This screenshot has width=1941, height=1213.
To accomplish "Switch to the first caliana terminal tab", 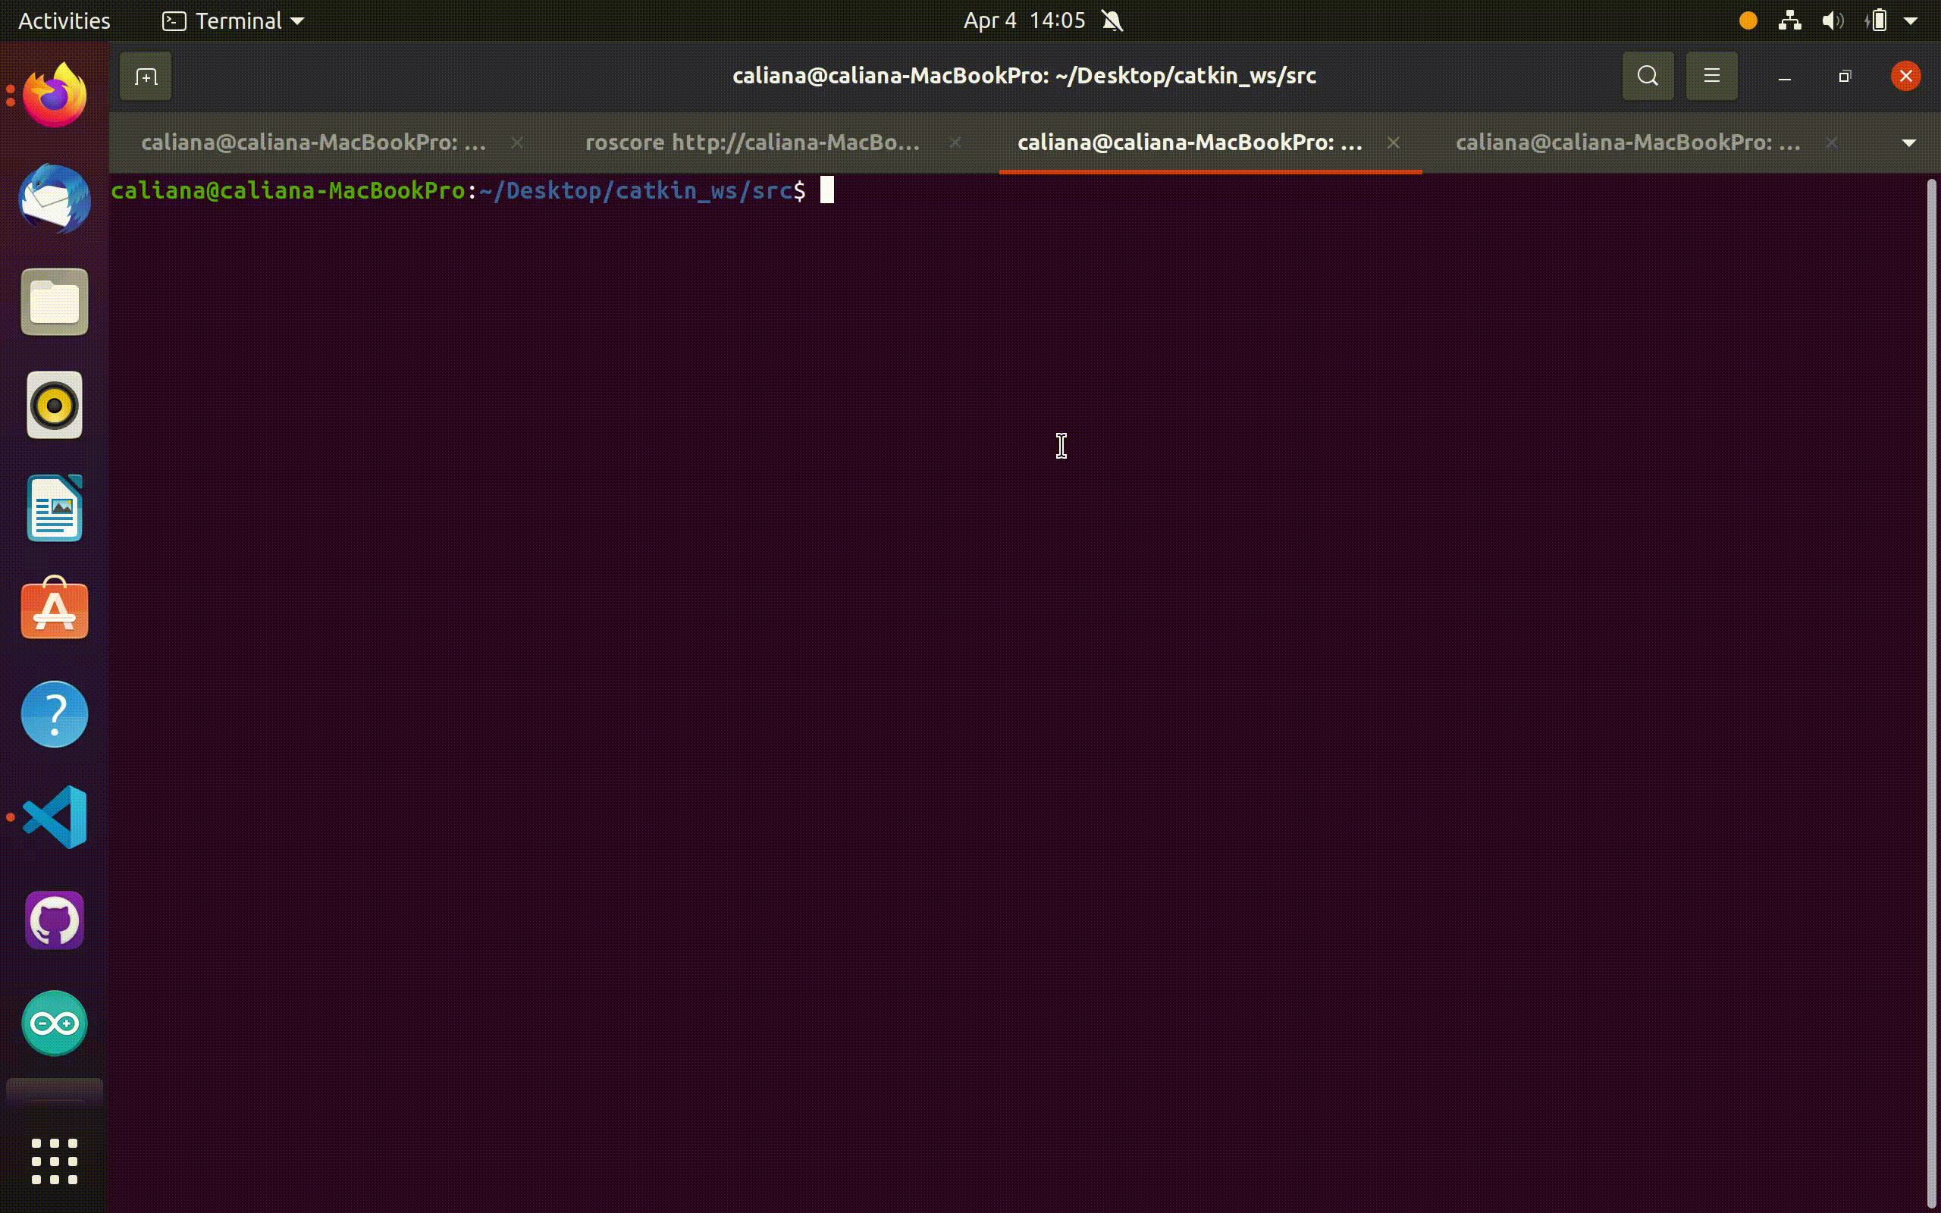I will [x=314, y=143].
